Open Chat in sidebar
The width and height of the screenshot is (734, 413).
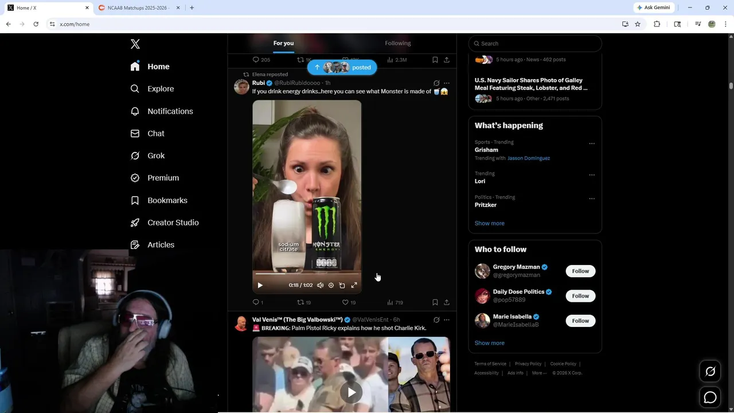(147, 133)
